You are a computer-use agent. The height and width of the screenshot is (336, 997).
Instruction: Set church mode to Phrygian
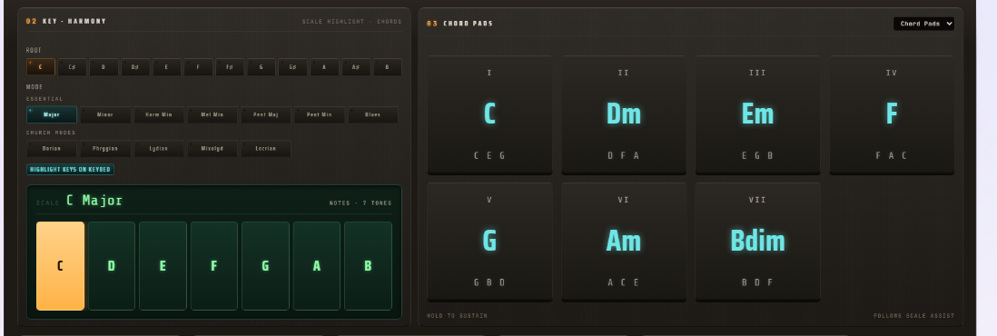click(x=105, y=148)
